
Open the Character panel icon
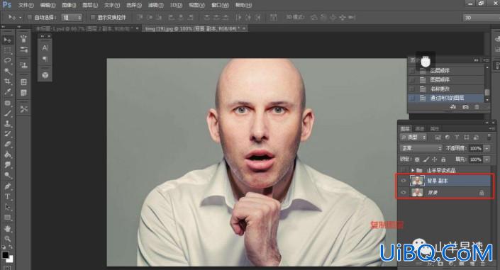pyautogui.click(x=45, y=47)
